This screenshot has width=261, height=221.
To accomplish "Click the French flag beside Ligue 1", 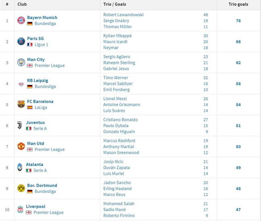I will [x=30, y=45].
